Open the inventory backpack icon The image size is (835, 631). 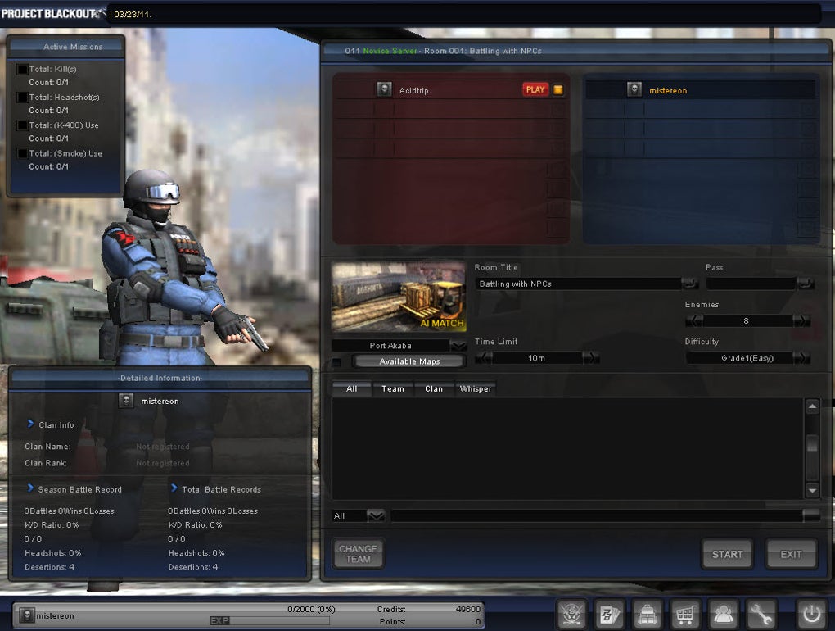[x=647, y=615]
